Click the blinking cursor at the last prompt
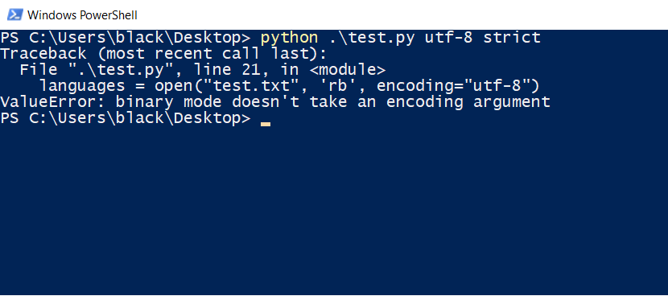 pos(266,125)
